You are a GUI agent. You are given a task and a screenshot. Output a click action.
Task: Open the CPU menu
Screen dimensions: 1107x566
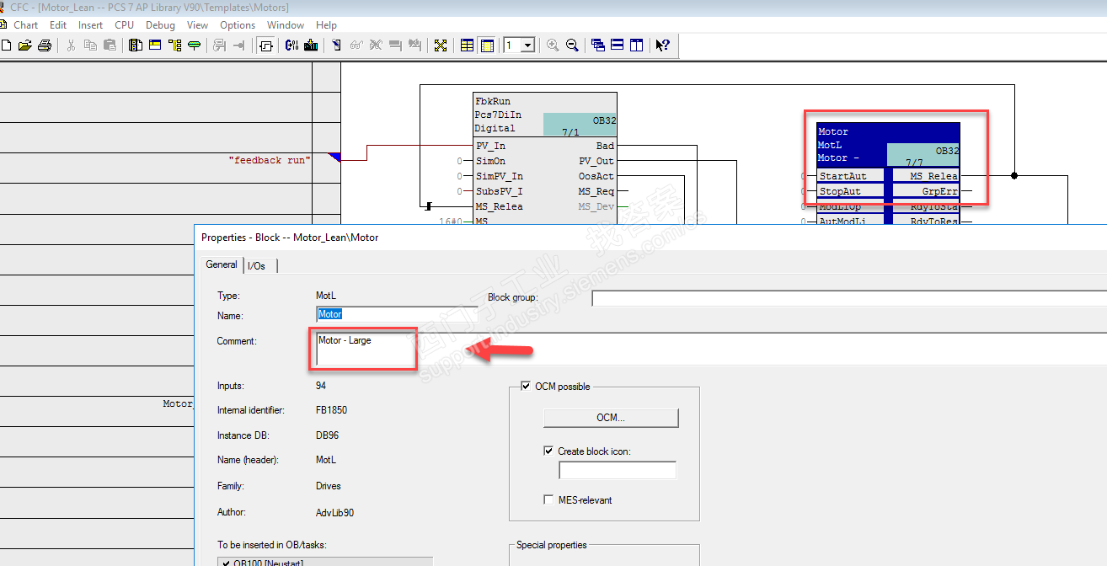point(124,25)
